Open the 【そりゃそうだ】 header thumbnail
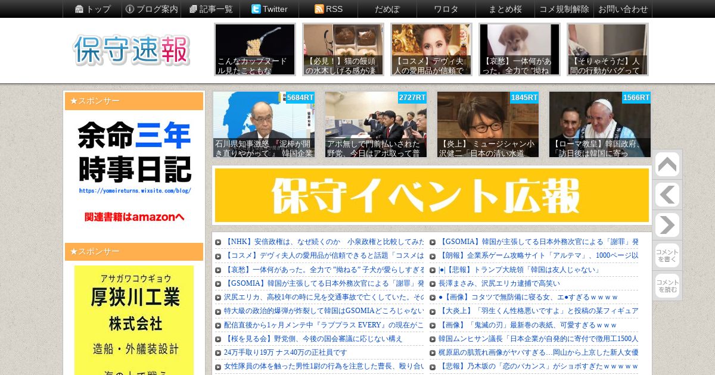 click(x=608, y=49)
